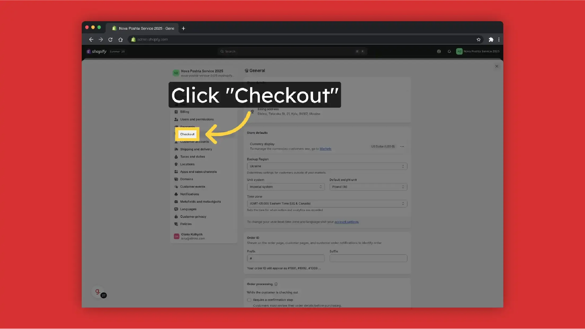
Task: Go to browser home icon
Action: pyautogui.click(x=120, y=39)
